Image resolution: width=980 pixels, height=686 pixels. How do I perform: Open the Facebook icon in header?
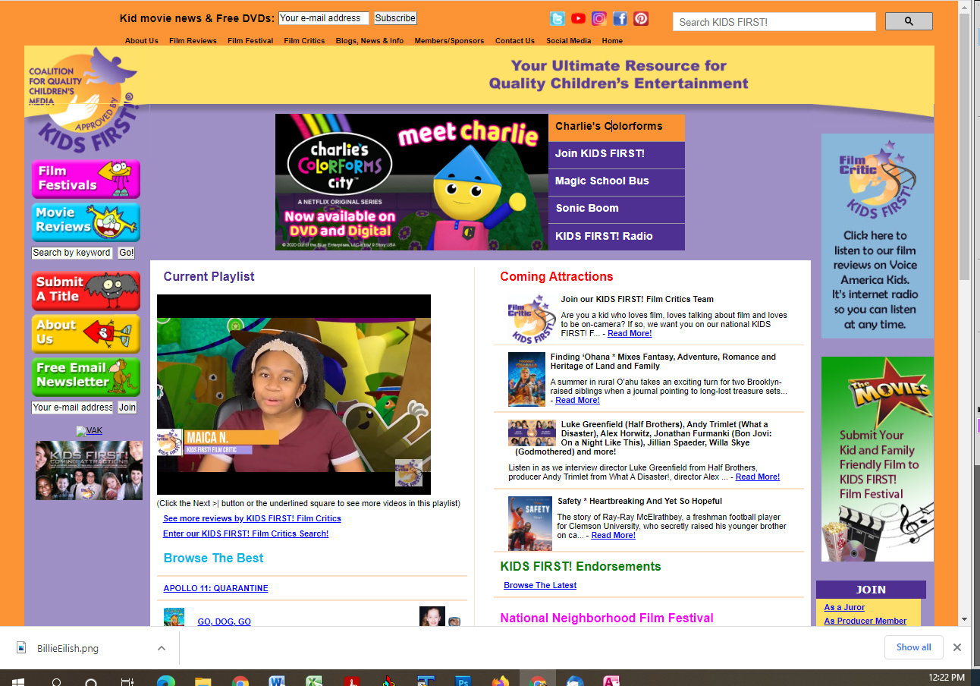pyautogui.click(x=620, y=19)
